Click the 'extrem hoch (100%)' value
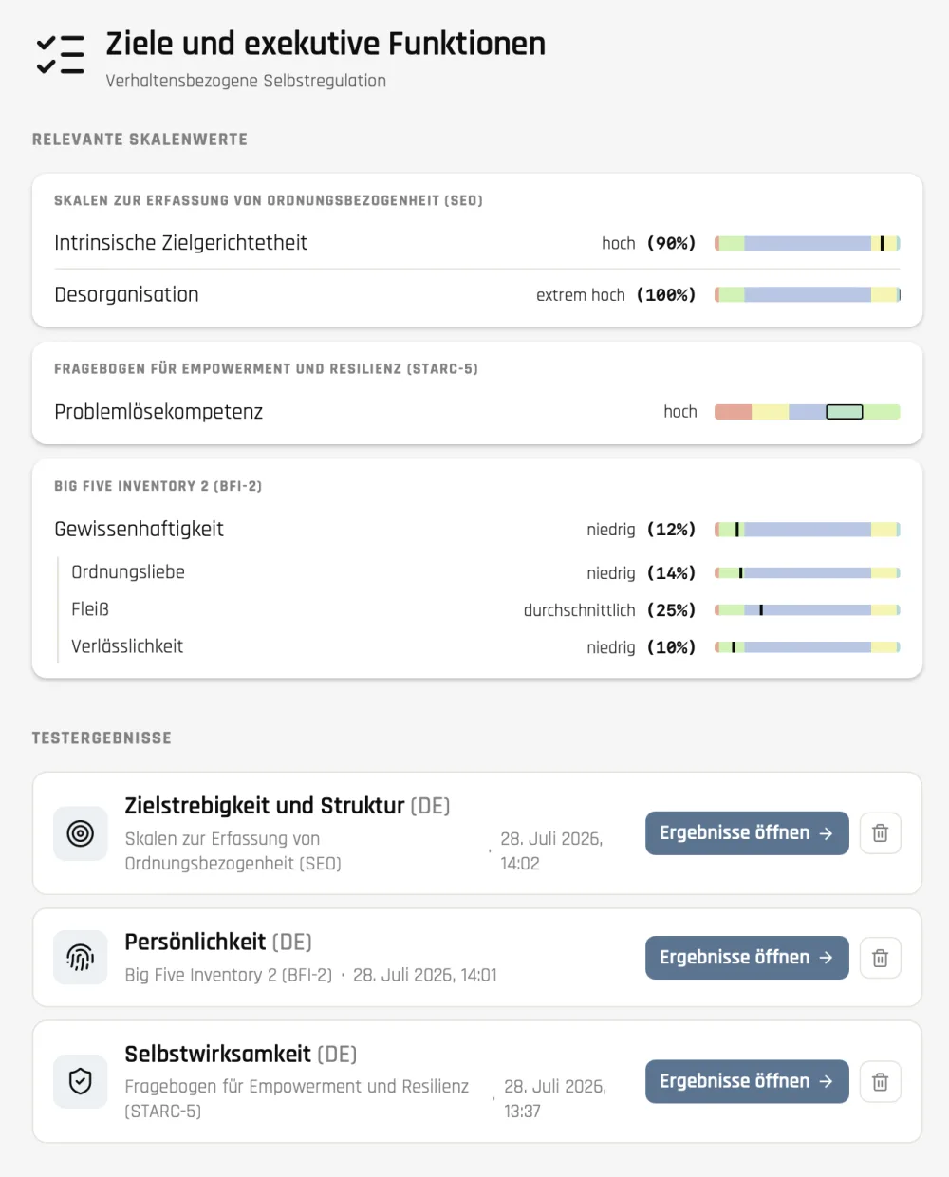The image size is (949, 1177). click(x=617, y=295)
